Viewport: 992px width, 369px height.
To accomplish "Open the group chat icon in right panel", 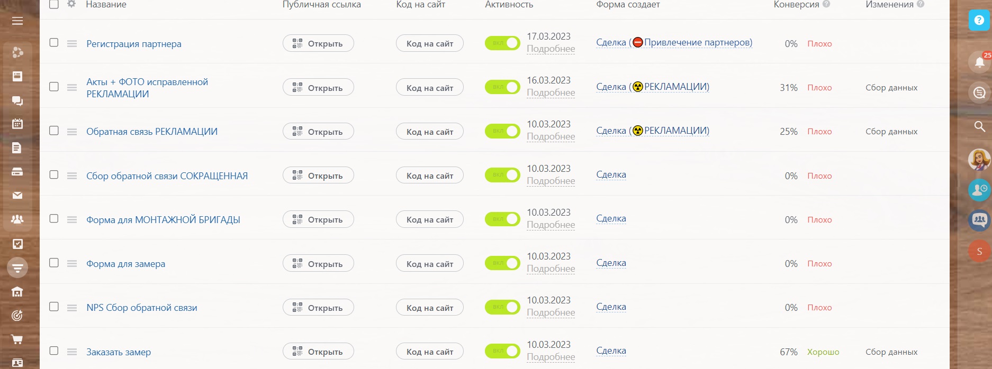I will click(979, 220).
